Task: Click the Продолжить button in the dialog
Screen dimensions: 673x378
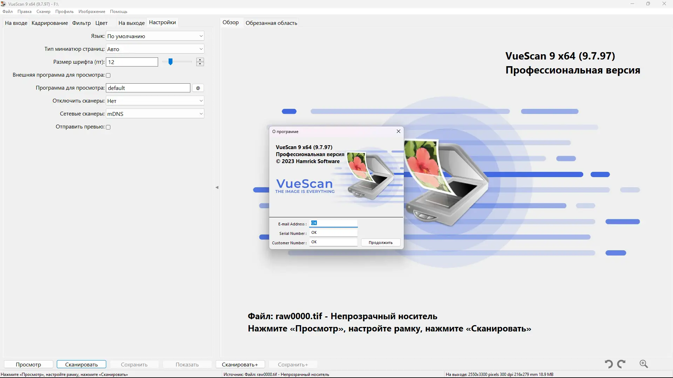Action: pos(381,243)
